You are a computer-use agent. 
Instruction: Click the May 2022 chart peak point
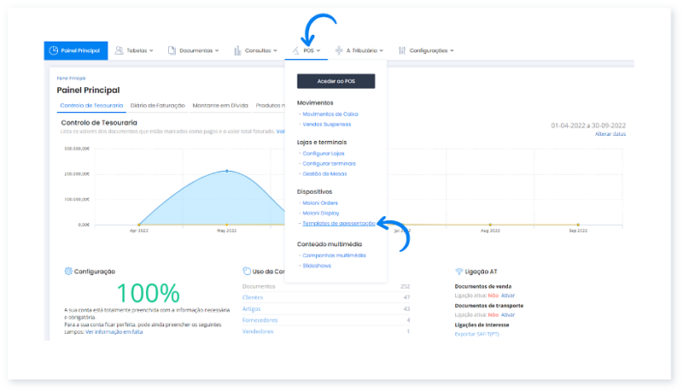click(226, 171)
